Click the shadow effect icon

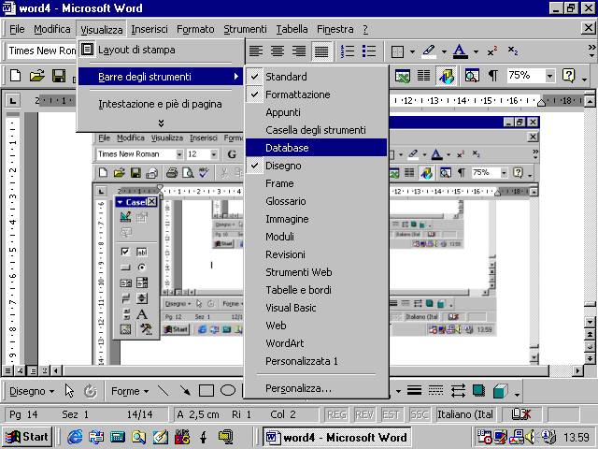[478, 390]
